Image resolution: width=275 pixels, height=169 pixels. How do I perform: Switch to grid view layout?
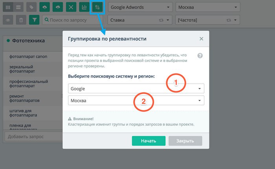(x=8, y=7)
